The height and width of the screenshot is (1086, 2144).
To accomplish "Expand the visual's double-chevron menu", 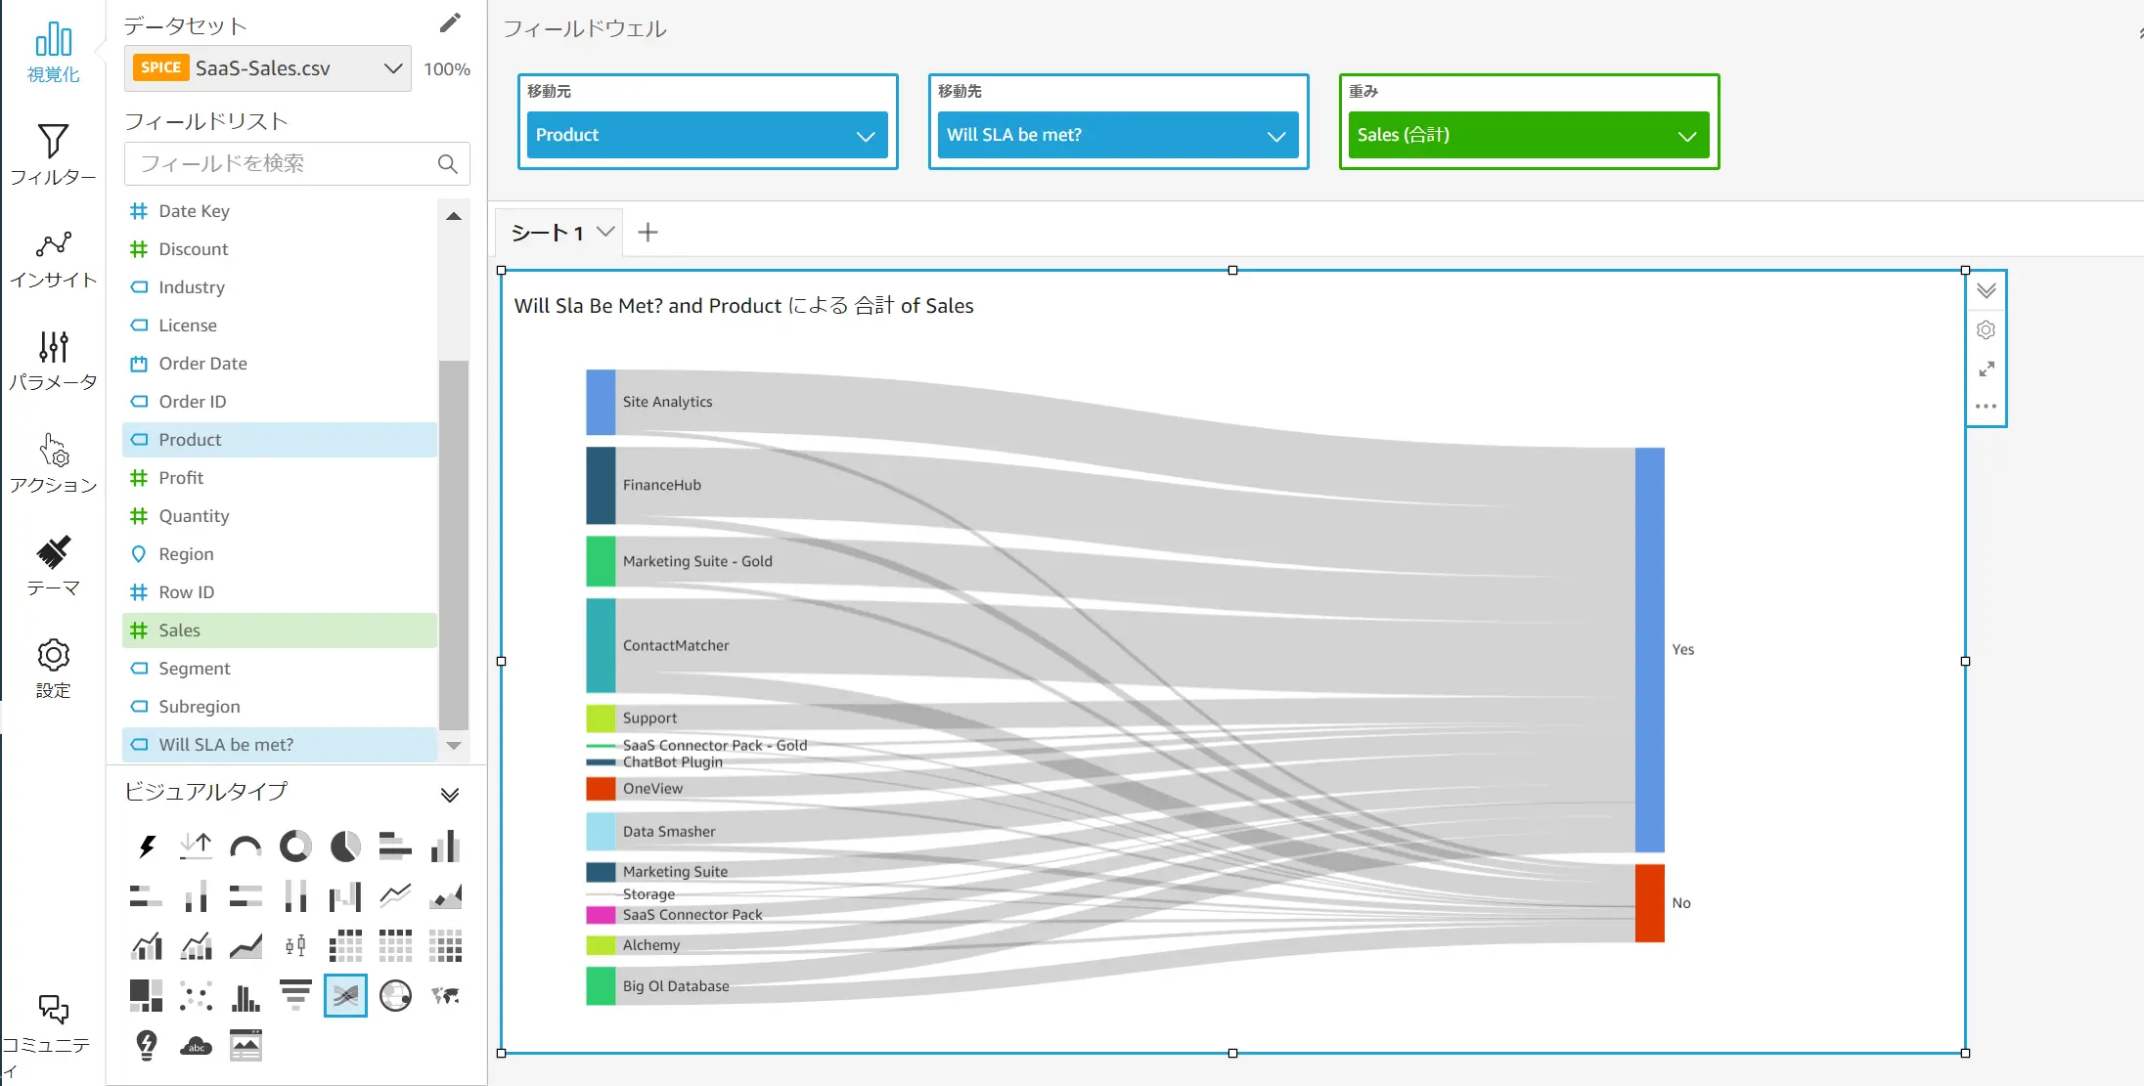I will [x=1986, y=291].
